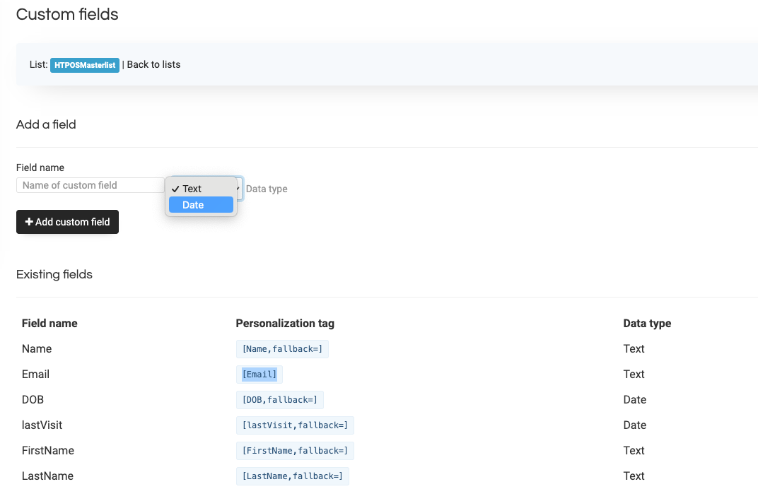This screenshot has width=758, height=489.
Task: Click the Custom fields page heading
Action: tap(67, 15)
